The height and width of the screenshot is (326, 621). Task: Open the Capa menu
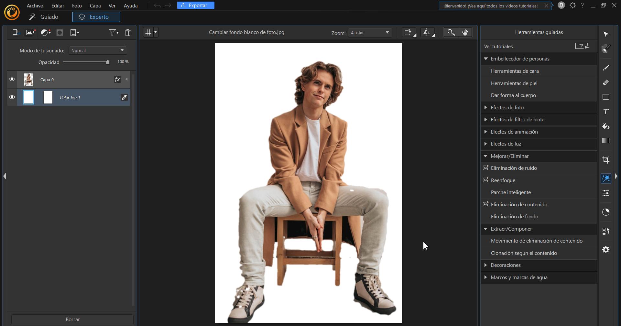coord(95,5)
